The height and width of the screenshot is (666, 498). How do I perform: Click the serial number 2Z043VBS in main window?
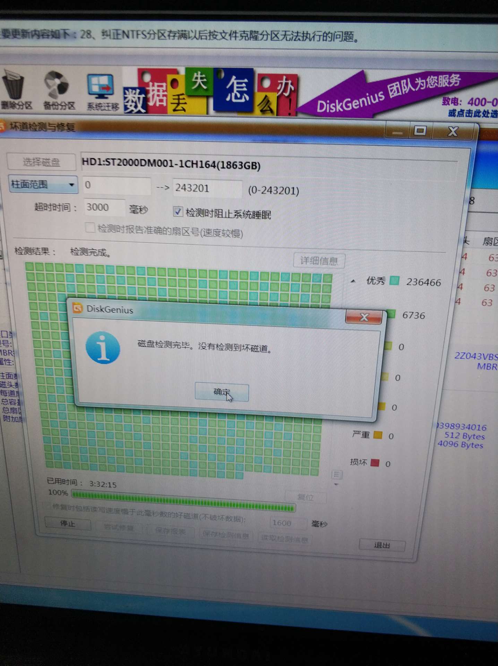coord(476,356)
